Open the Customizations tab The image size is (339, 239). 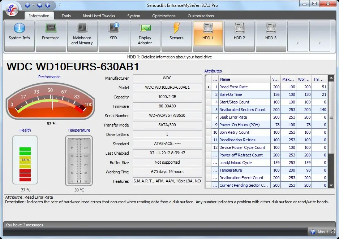click(201, 16)
